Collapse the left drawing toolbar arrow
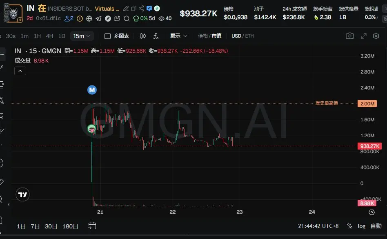The image size is (387, 239). [9, 204]
